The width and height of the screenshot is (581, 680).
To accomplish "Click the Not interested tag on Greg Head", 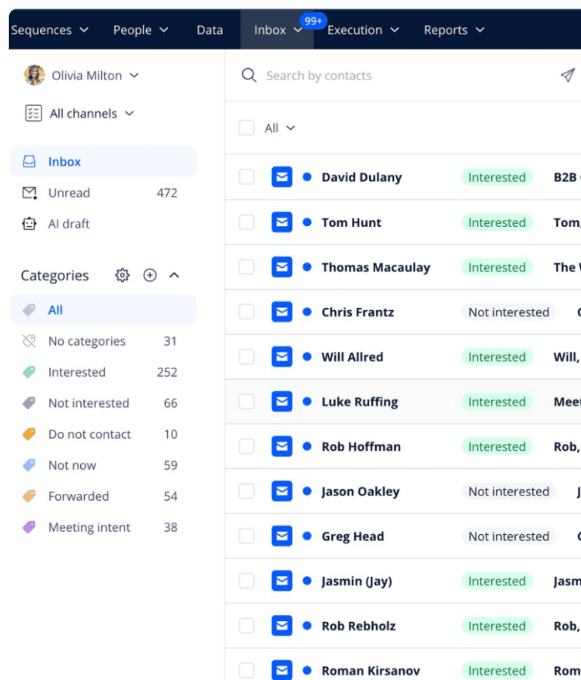I will click(508, 536).
